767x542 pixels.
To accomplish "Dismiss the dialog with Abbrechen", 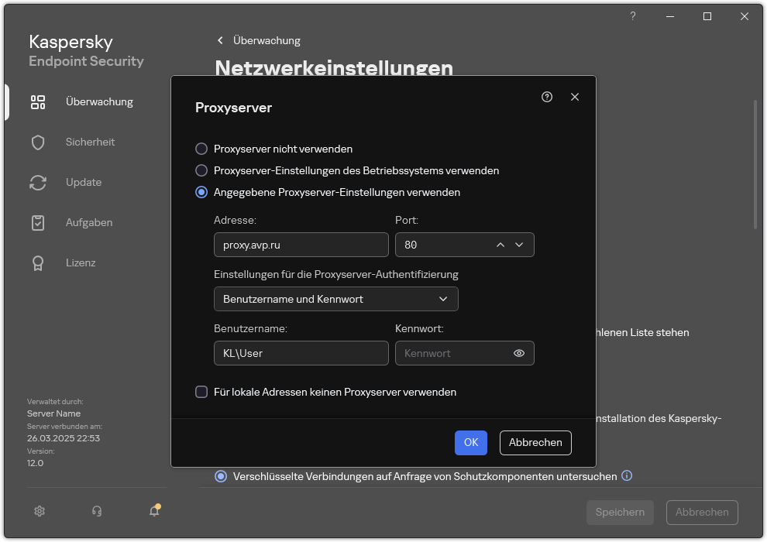I will (x=535, y=442).
